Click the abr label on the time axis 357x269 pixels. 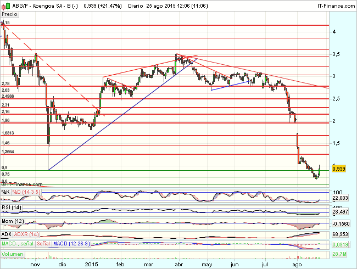pos(178,265)
